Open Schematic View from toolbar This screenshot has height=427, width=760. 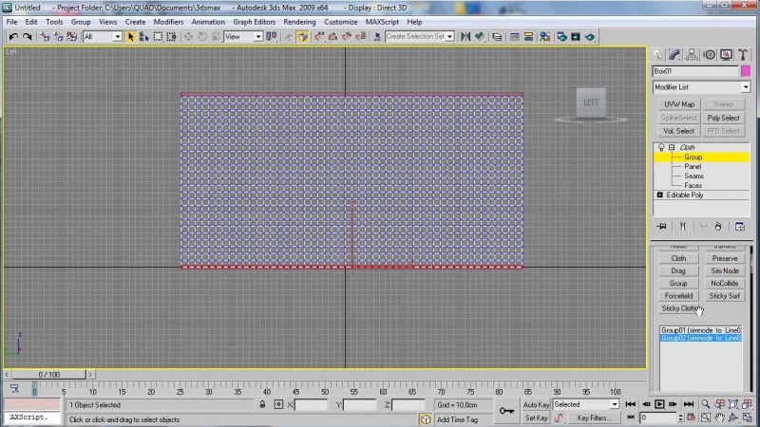(x=529, y=37)
